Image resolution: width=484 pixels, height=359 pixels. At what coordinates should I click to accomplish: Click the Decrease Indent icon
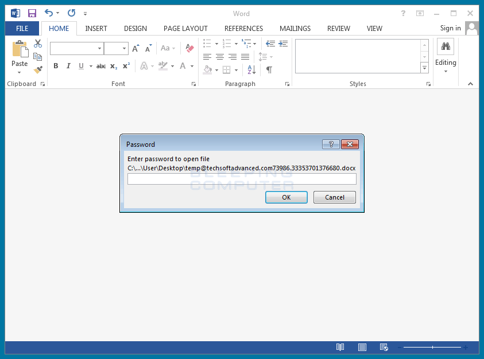(x=270, y=44)
